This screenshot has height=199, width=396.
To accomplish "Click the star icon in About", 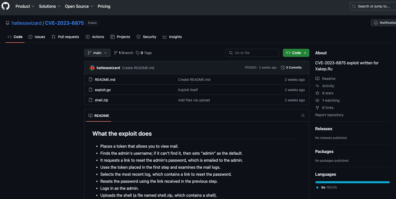I will 317,93.
